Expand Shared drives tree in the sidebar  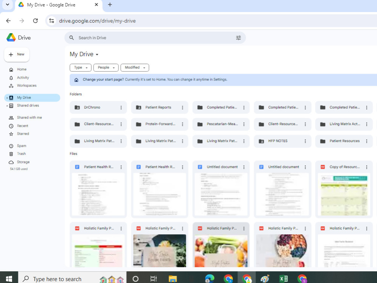click(x=7, y=106)
